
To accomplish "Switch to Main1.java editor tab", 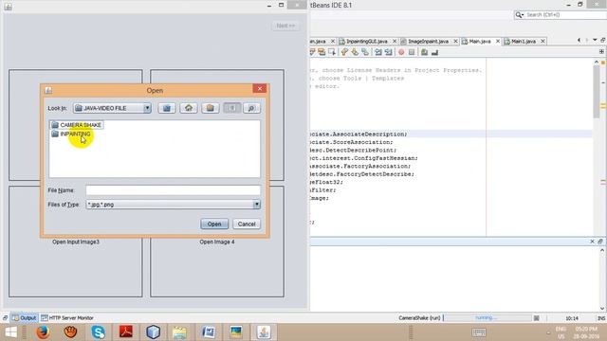I will (x=523, y=41).
